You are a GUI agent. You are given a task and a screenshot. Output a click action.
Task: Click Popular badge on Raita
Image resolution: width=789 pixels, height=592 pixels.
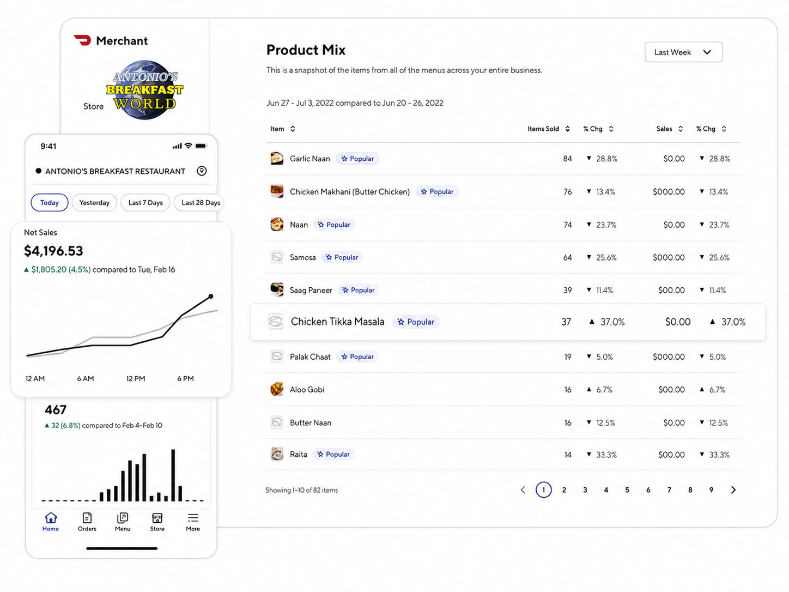[x=333, y=454]
